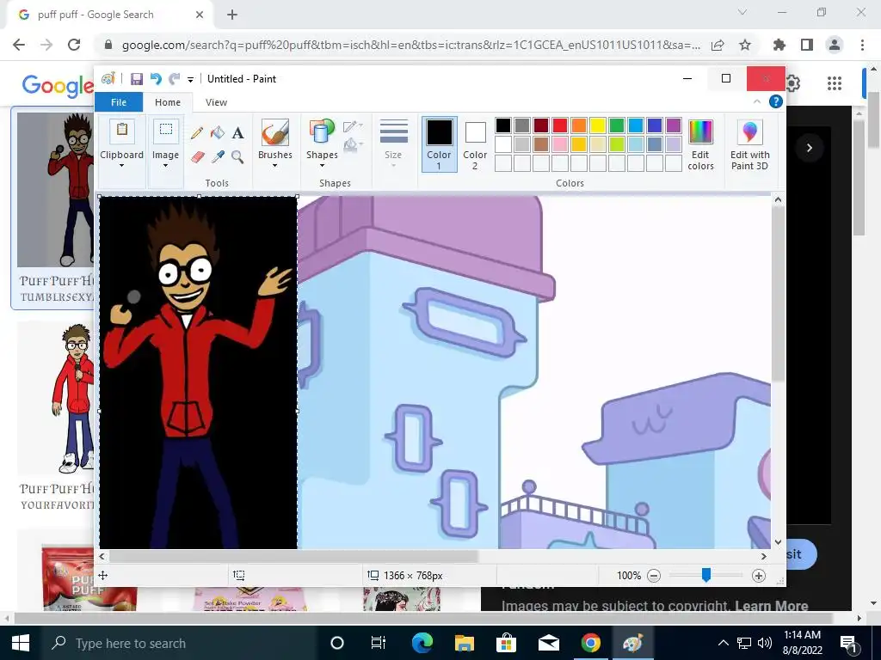Image resolution: width=881 pixels, height=660 pixels.
Task: Expand the Clipboard dropdown arrow
Action: 121,166
